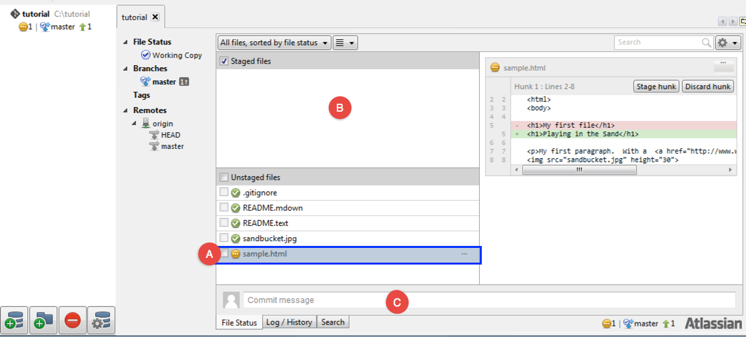The image size is (746, 337).
Task: Select sandbucket.jpg file name
Action: point(270,238)
